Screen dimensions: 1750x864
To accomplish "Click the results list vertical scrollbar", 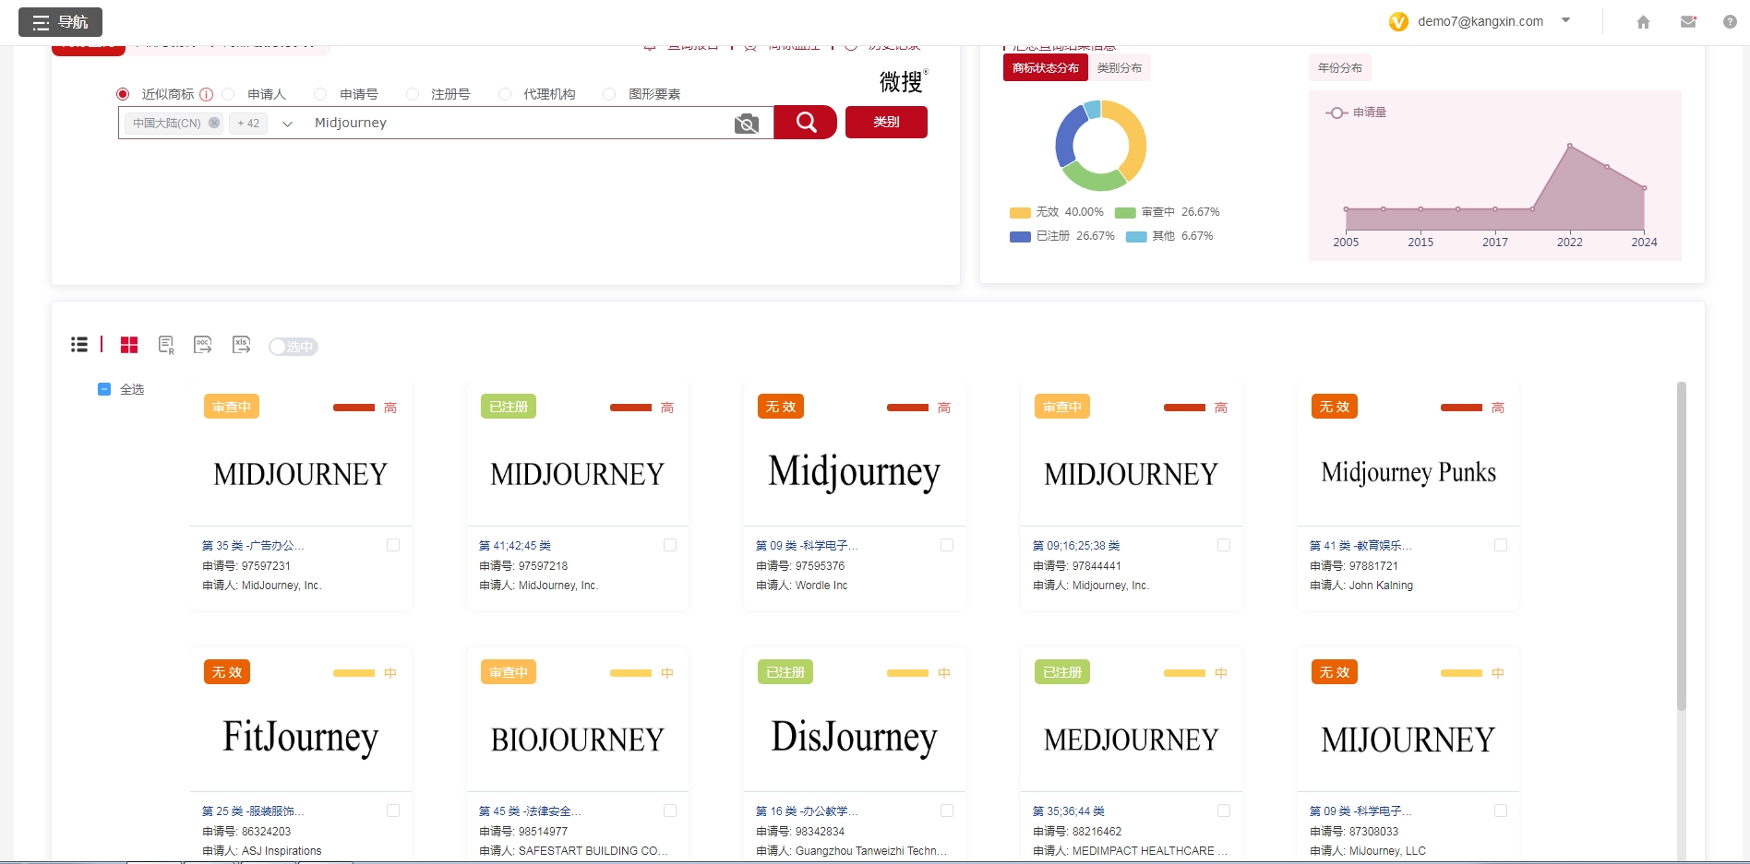I will pyautogui.click(x=1682, y=546).
